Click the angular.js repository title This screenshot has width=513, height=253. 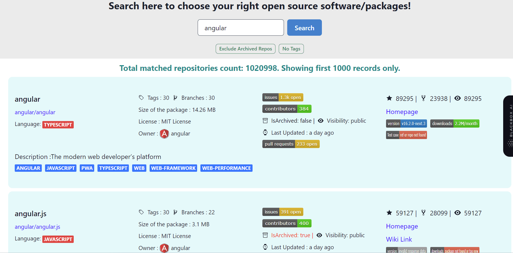point(31,214)
